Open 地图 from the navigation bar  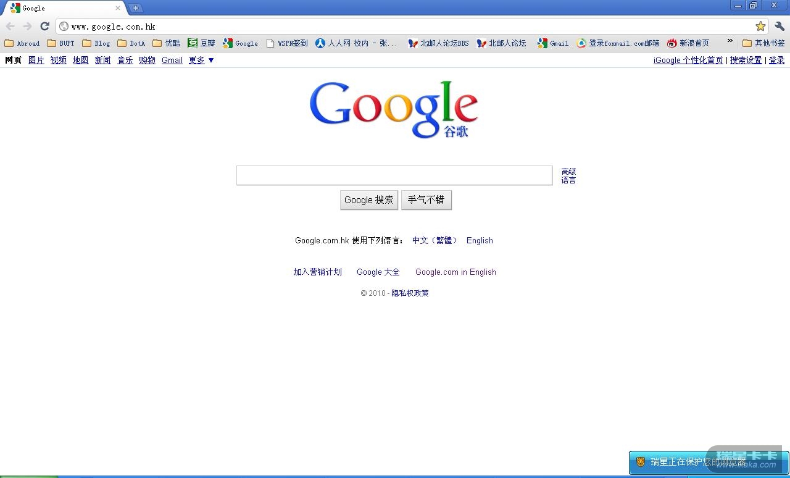[81, 60]
